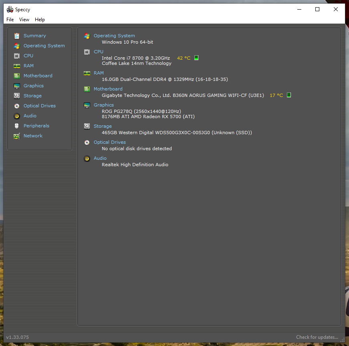Click the Storage drive icon in sidebar
Viewport: 349px width, 346px height.
coord(16,96)
